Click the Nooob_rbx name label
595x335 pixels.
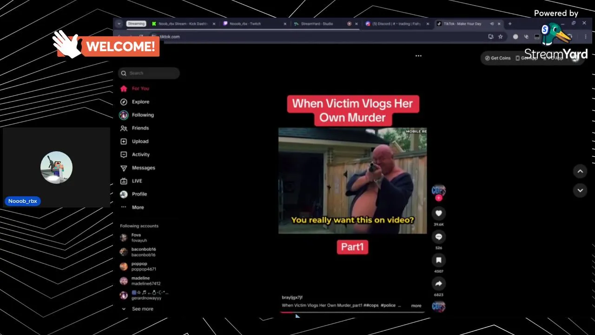pyautogui.click(x=23, y=201)
